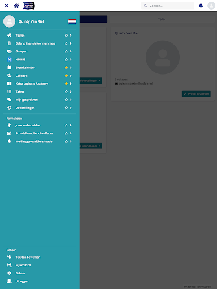Image resolution: width=217 pixels, height=289 pixels.
Task: Remove Collega's from favorites via star
Action: click(x=66, y=76)
